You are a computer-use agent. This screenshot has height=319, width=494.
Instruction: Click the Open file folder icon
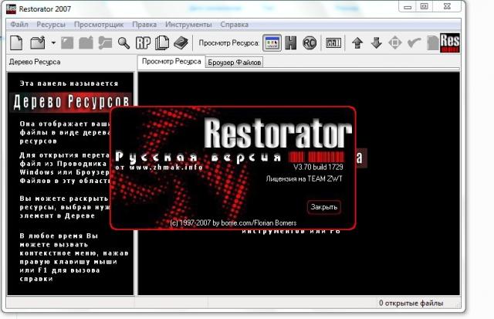(38, 43)
